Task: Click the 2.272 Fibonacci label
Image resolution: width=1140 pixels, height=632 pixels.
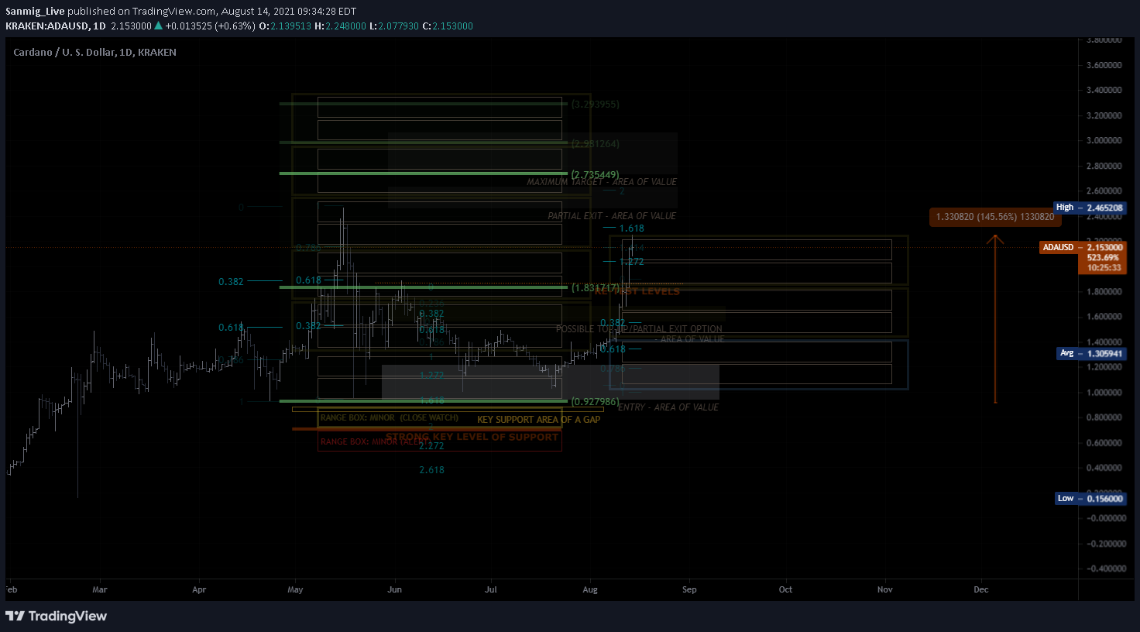Action: click(x=431, y=446)
